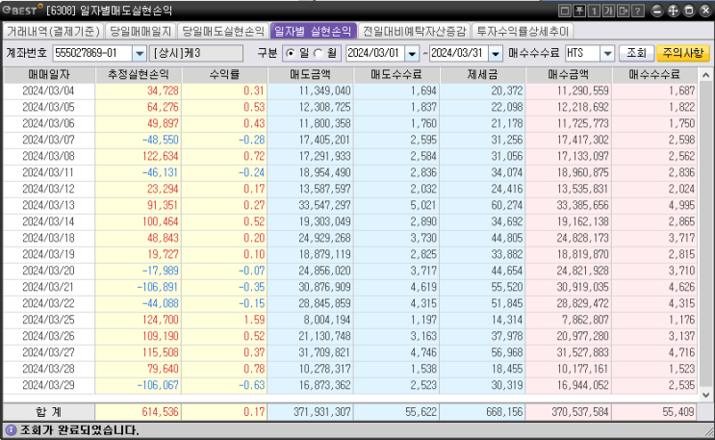
Task: Select the 일자별 실현손익 tab
Action: point(314,31)
